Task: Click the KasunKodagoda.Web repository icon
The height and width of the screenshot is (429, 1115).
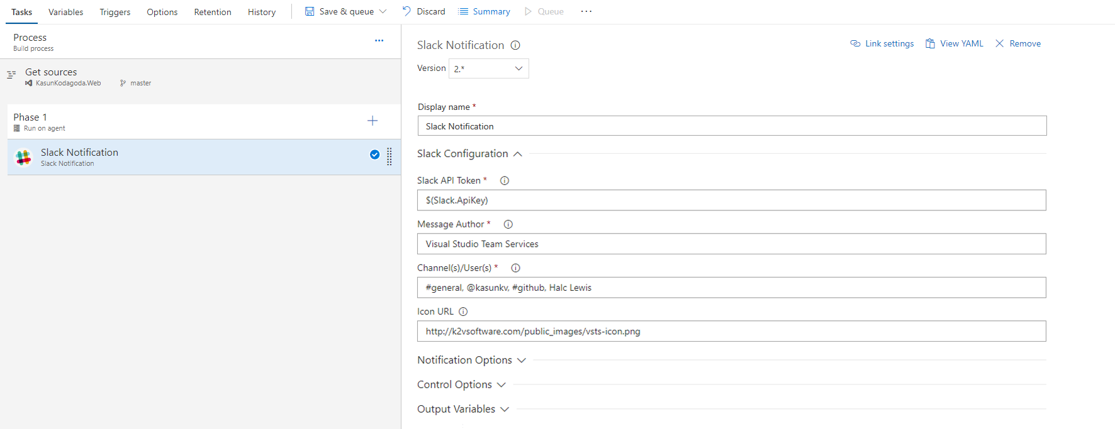Action: (x=29, y=83)
